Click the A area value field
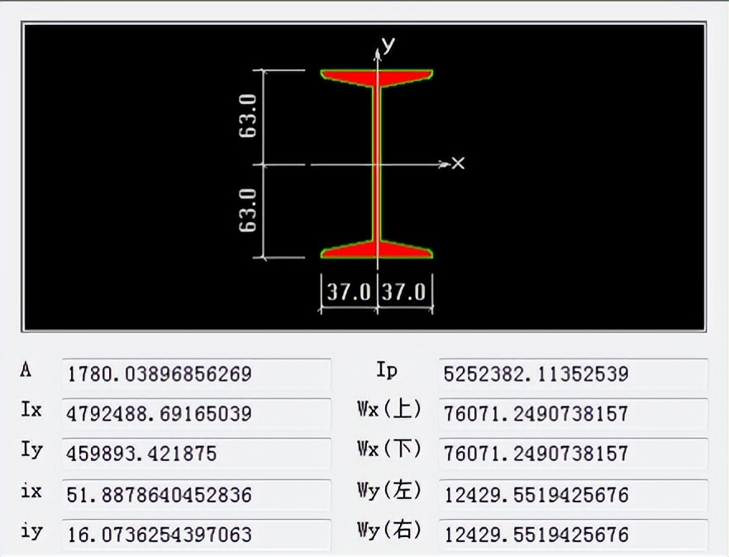 pos(196,374)
